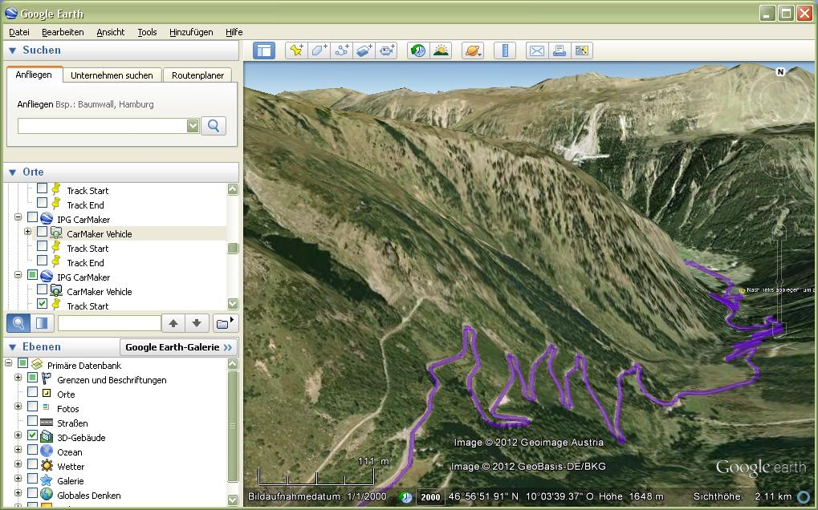Toggle the Grenzen und Beschriftungen checkbox
Viewport: 818px width, 510px height.
[32, 378]
